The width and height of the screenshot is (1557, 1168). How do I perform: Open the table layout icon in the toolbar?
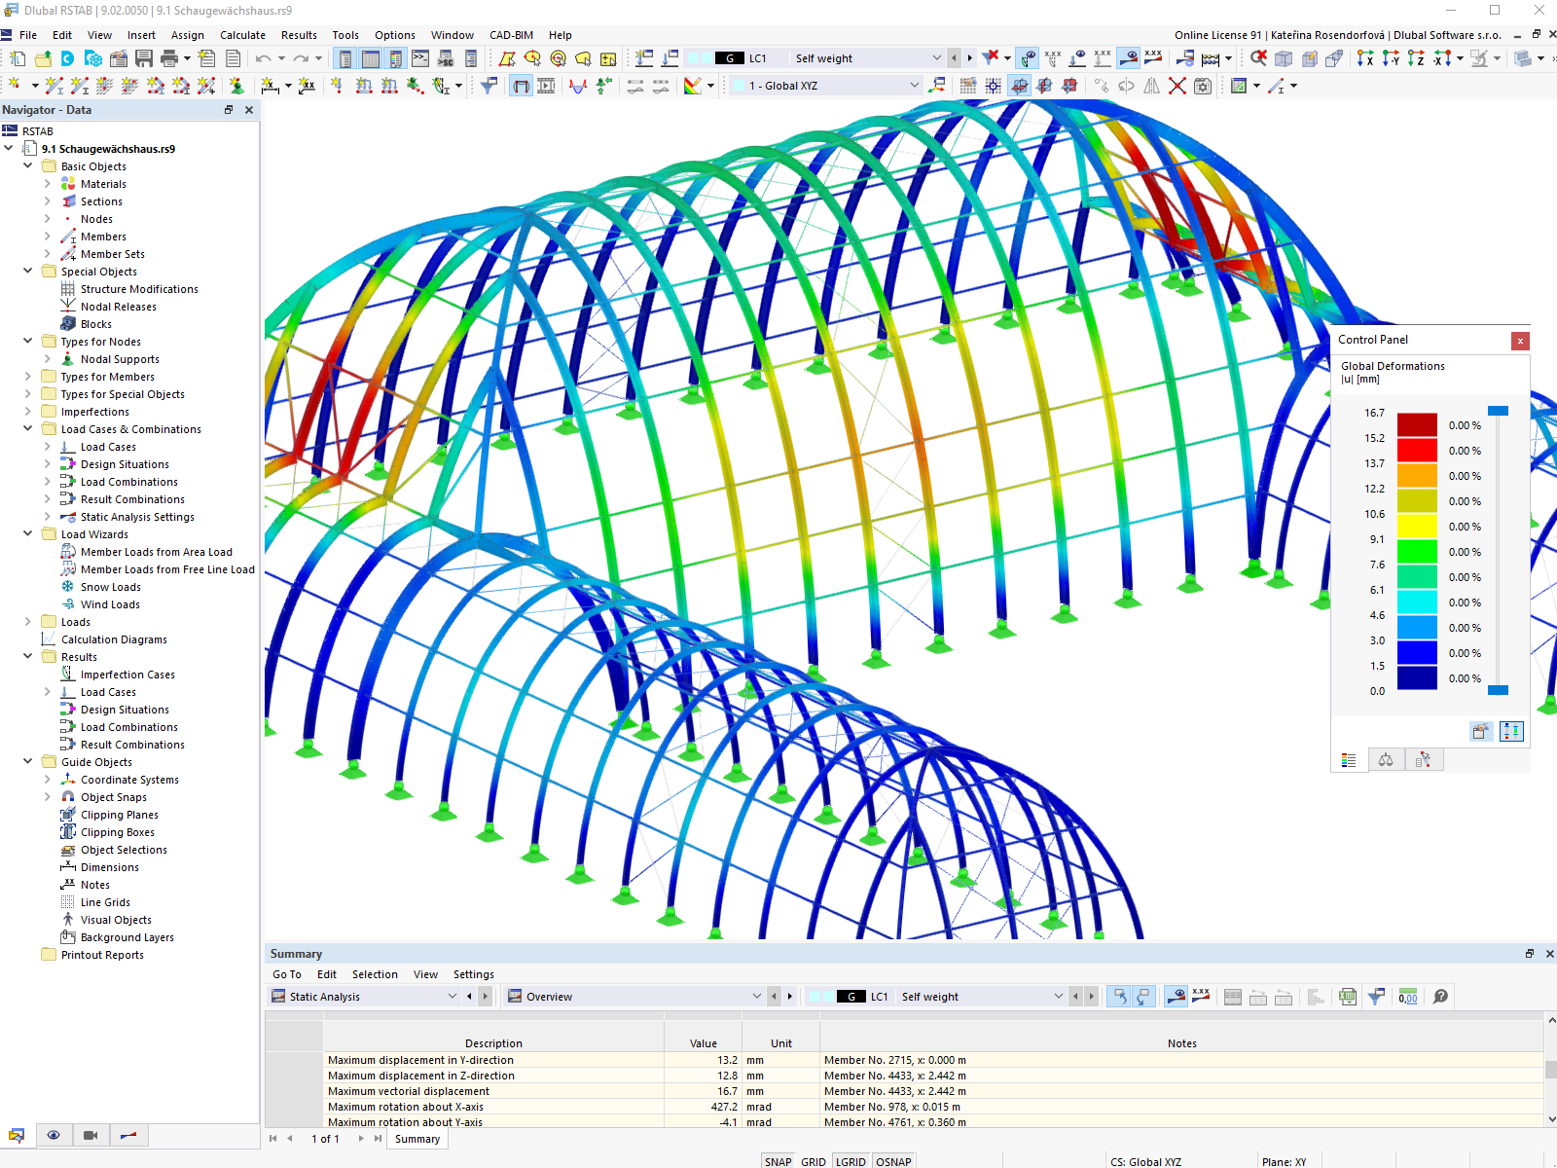tap(371, 58)
